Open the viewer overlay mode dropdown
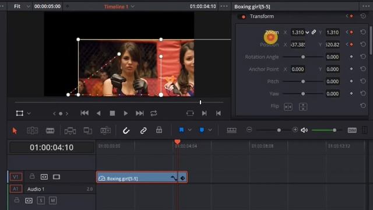The height and width of the screenshot is (210, 373). coord(29,113)
